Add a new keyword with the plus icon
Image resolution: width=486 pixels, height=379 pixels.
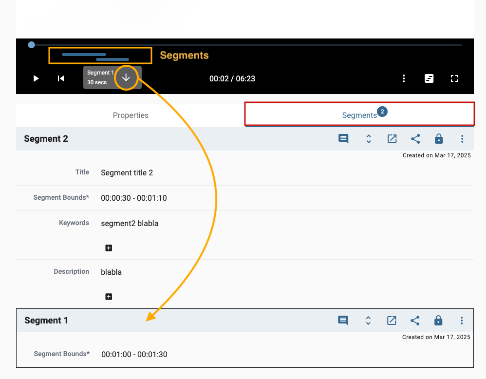pos(108,248)
